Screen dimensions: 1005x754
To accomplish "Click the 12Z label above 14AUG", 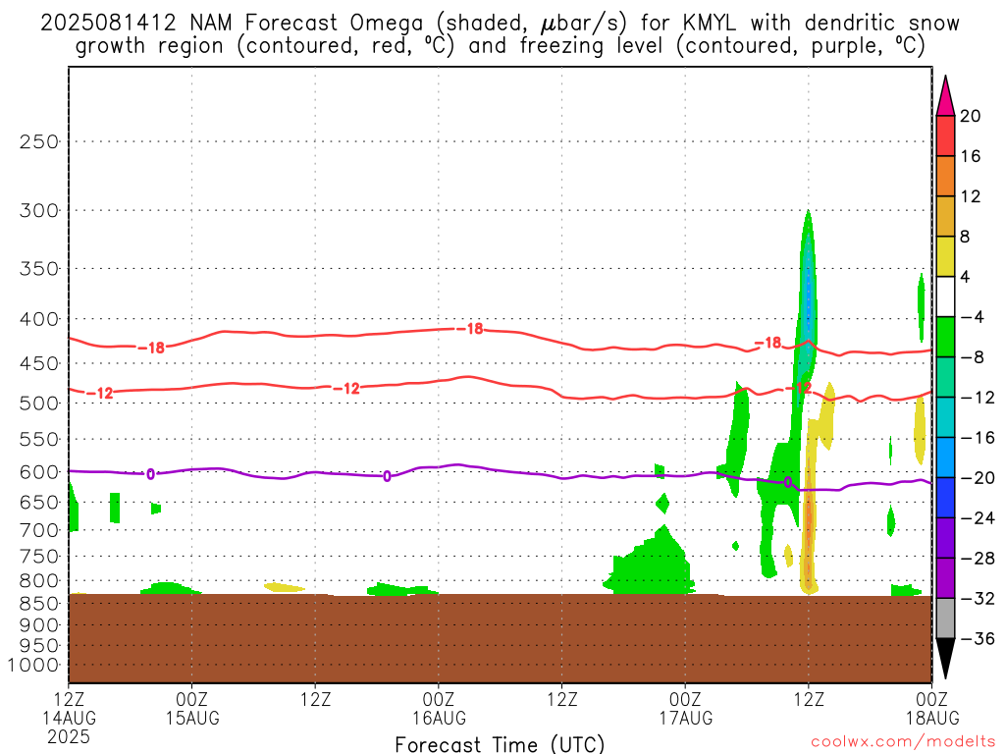I will click(x=70, y=699).
